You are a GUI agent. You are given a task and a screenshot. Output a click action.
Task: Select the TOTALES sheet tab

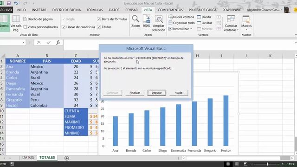pyautogui.click(x=47, y=158)
